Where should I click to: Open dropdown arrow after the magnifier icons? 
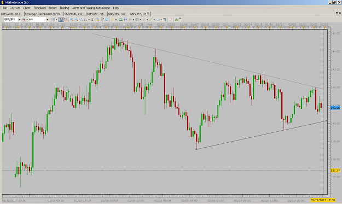tap(89, 19)
